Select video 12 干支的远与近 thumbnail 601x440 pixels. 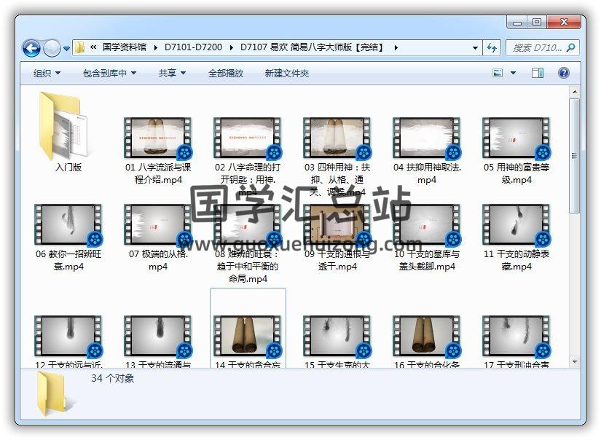point(68,336)
